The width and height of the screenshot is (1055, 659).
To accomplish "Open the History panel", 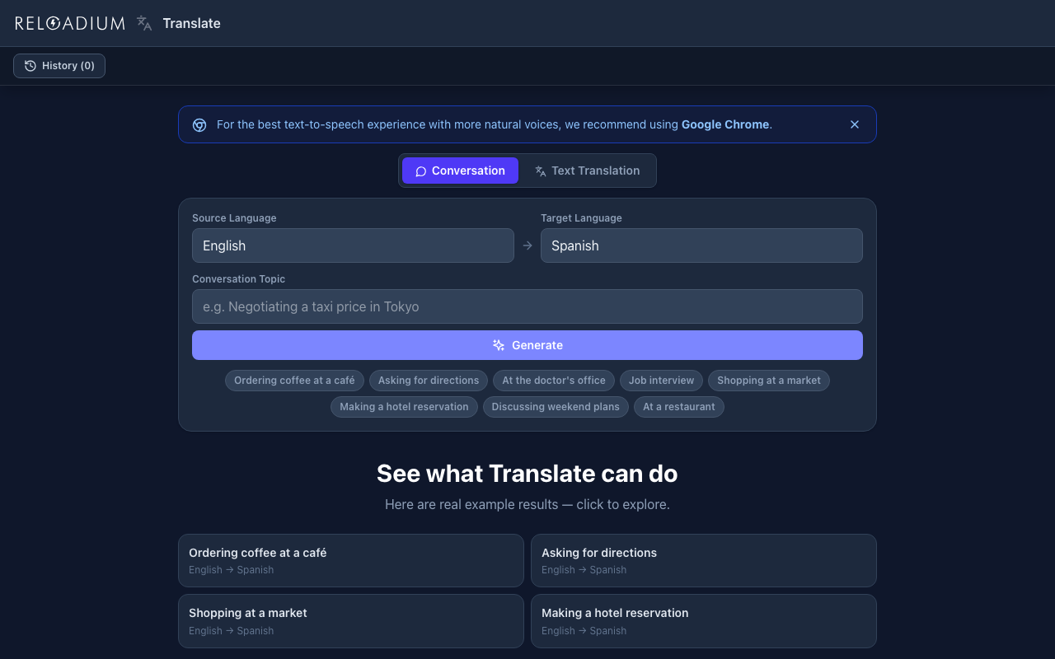I will [x=59, y=66].
